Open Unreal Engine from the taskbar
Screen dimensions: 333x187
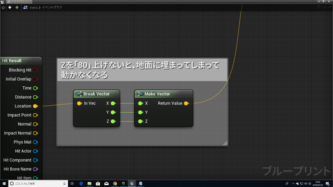pyautogui.click(x=132, y=183)
